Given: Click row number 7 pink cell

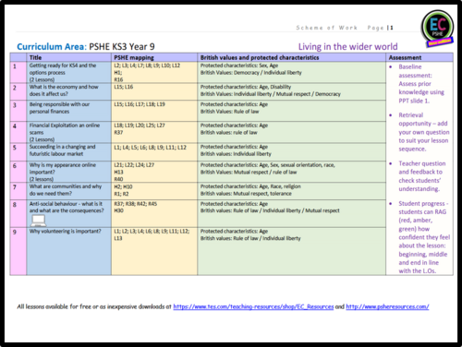Looking at the screenshot, I should coord(18,191).
